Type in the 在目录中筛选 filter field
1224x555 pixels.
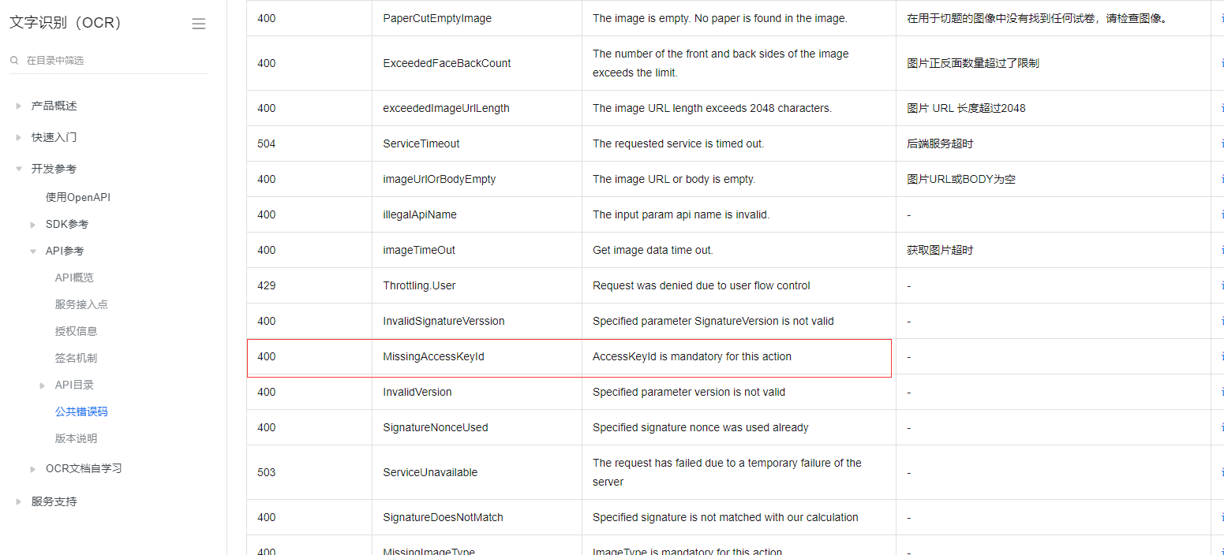(110, 60)
